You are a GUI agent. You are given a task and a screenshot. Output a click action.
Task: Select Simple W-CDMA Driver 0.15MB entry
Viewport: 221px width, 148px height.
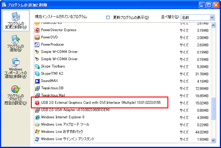click(122, 59)
